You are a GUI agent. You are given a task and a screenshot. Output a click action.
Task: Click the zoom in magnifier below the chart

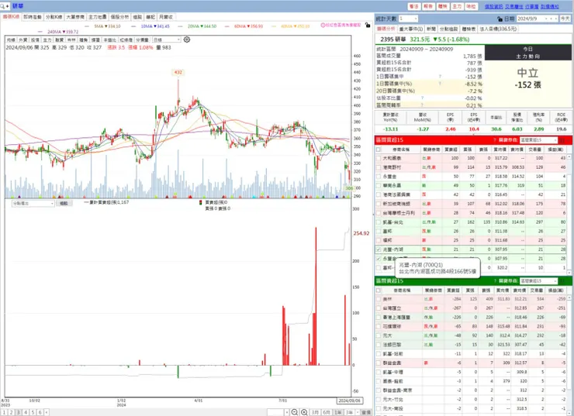304,412
